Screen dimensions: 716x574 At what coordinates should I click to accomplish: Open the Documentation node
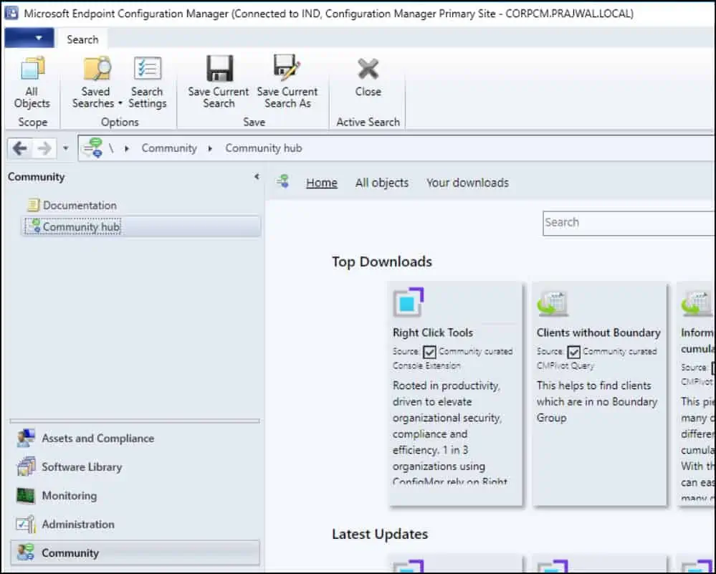72,205
